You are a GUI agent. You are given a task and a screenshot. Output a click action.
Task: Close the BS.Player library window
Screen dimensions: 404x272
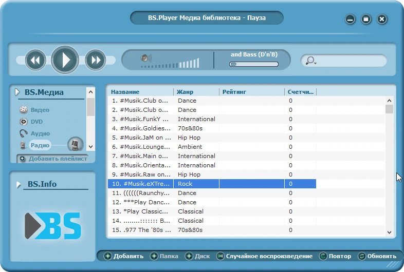point(382,19)
